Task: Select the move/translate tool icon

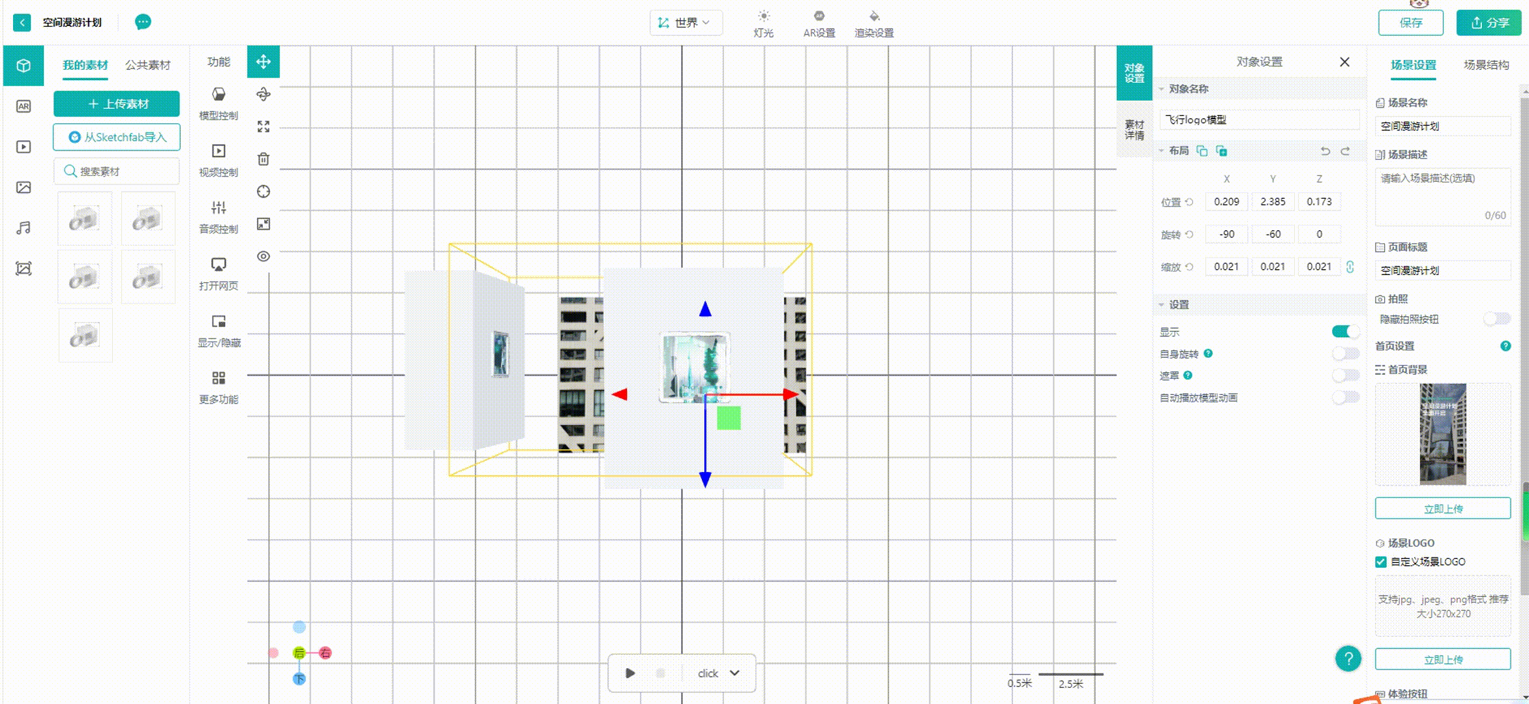Action: coord(264,62)
